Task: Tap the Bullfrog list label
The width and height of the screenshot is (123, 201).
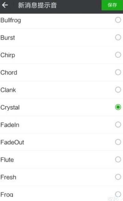Action: point(11,20)
